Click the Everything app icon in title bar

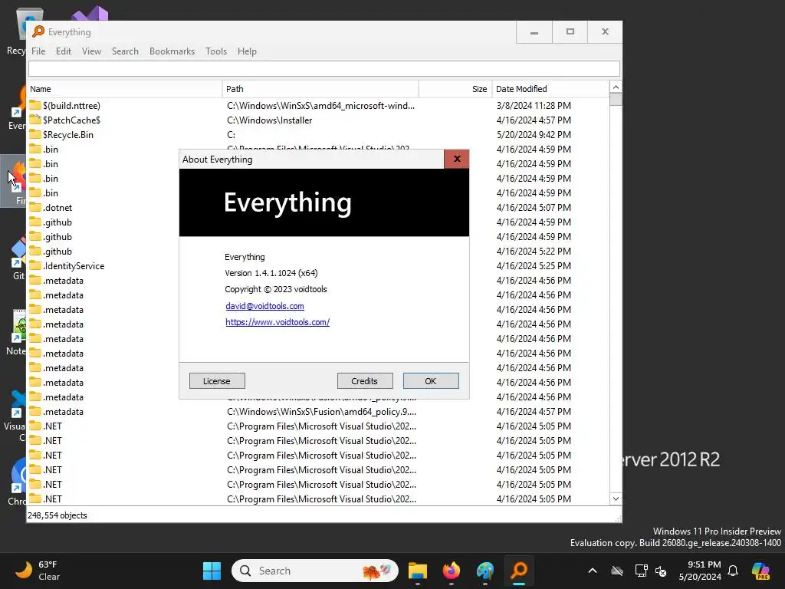(x=38, y=31)
